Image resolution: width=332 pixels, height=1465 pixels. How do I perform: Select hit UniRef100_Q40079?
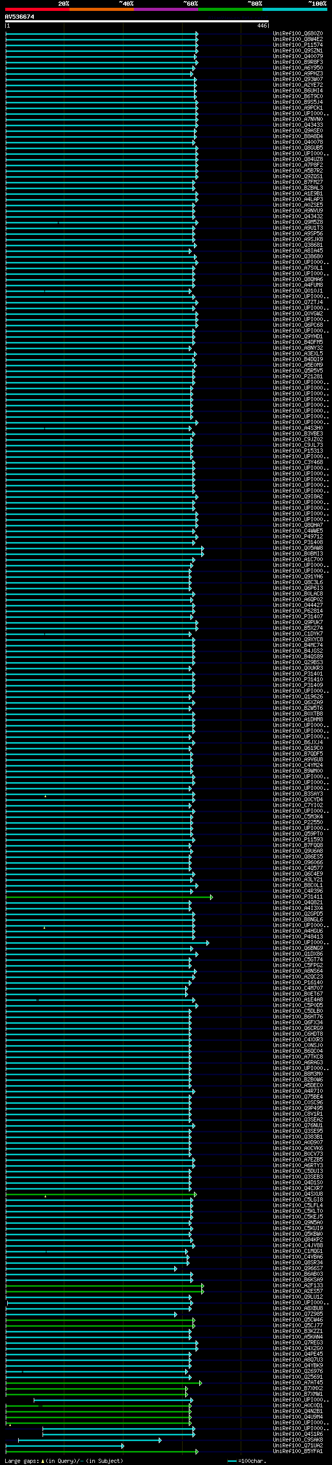(x=298, y=56)
